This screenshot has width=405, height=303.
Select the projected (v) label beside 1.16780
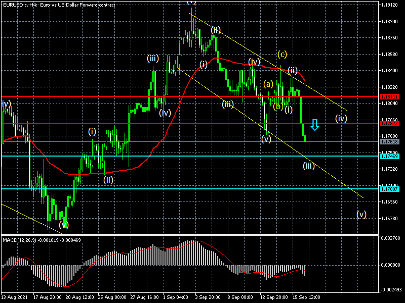pos(361,214)
